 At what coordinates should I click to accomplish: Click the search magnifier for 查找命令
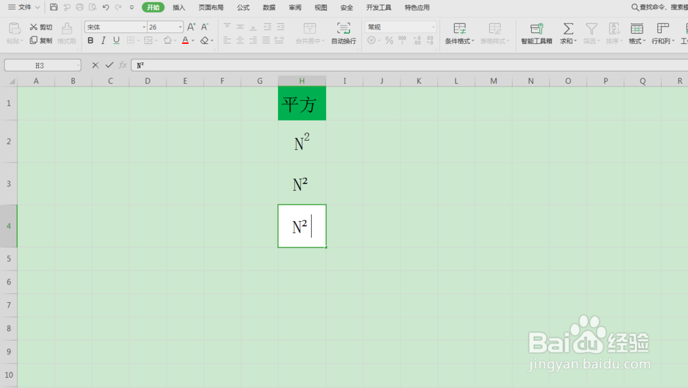coord(634,7)
